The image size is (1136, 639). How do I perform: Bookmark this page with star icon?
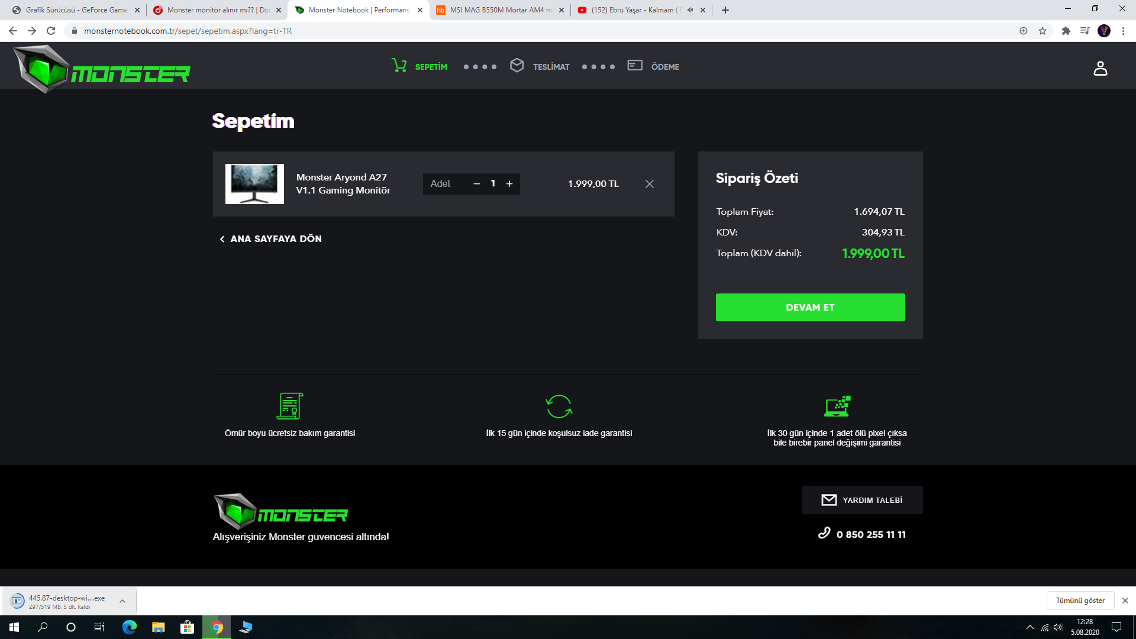click(1043, 31)
